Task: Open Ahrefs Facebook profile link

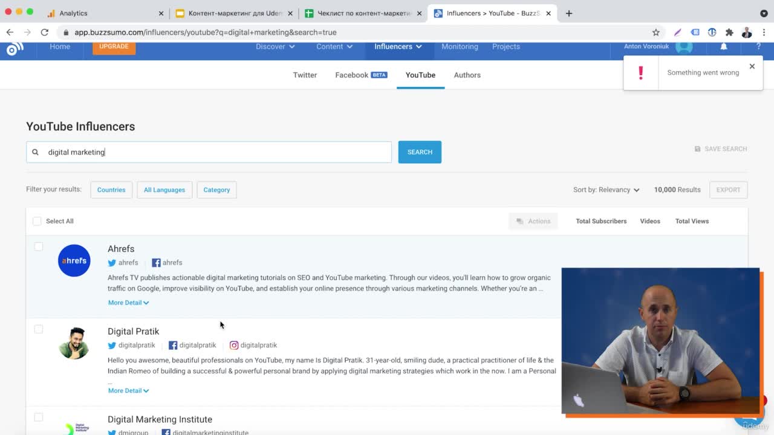Action: tap(167, 263)
